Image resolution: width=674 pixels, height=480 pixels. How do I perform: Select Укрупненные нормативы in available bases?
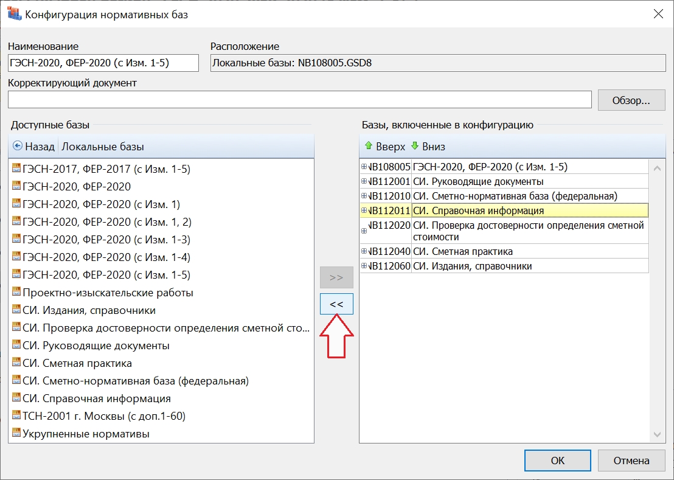[x=86, y=434]
